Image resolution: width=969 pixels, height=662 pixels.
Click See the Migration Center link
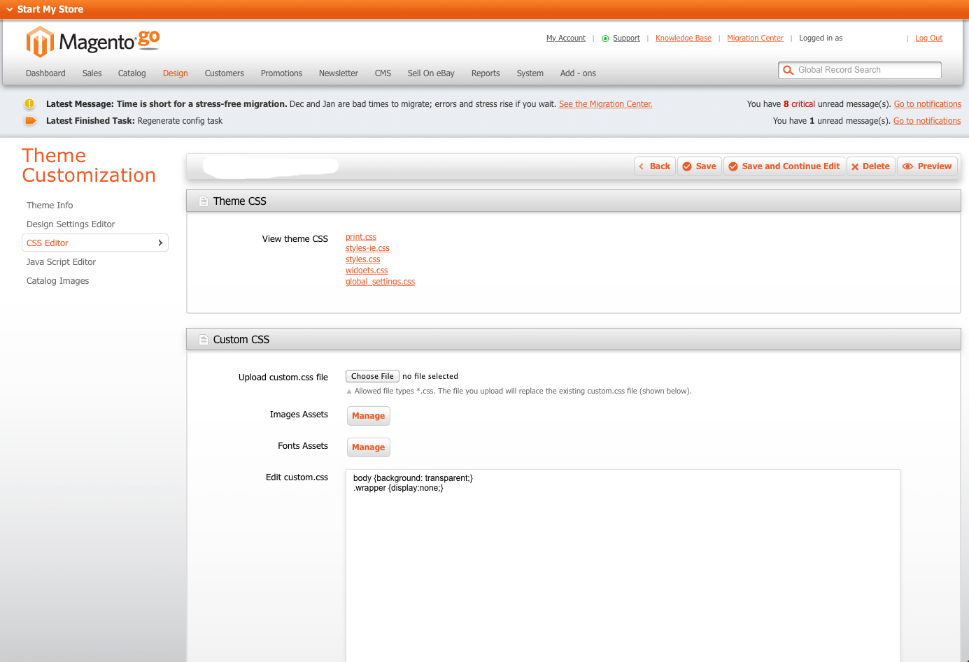click(x=605, y=104)
